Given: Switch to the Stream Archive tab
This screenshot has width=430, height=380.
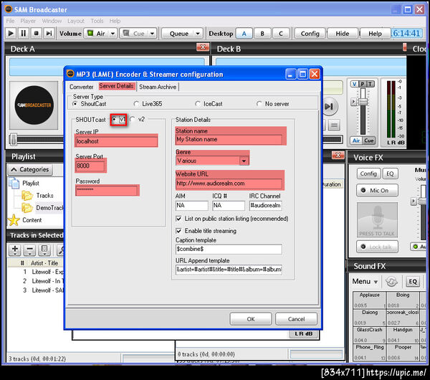Looking at the screenshot, I should (158, 87).
